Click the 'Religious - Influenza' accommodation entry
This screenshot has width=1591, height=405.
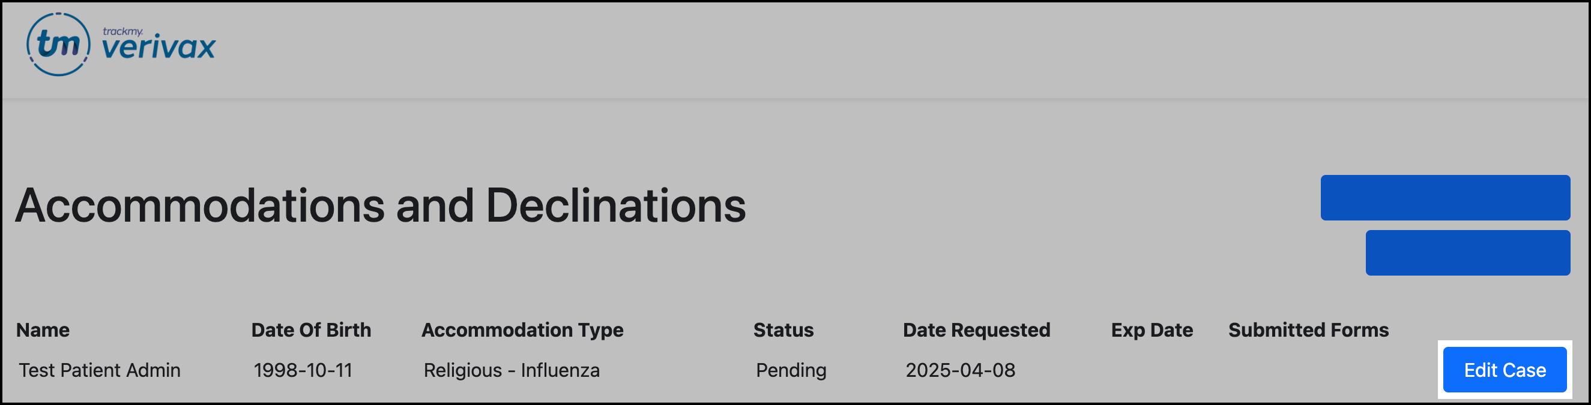tap(511, 370)
